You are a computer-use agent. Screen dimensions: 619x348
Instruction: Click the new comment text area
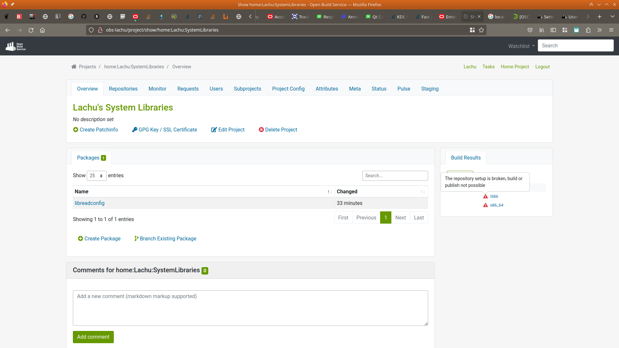250,308
